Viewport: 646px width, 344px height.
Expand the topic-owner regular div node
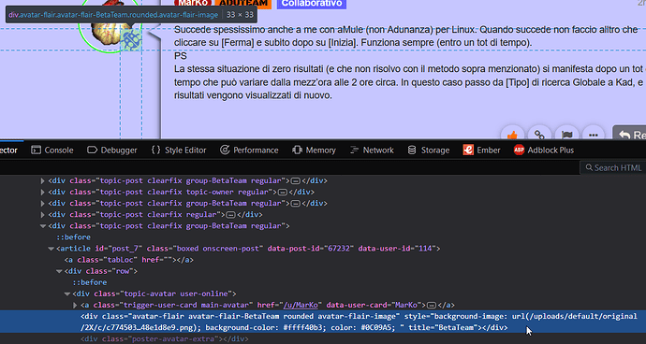coord(42,192)
